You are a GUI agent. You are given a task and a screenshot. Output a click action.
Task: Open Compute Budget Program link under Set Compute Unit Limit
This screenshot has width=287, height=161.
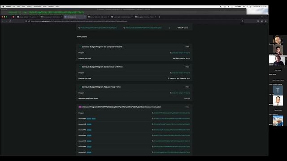(181, 53)
